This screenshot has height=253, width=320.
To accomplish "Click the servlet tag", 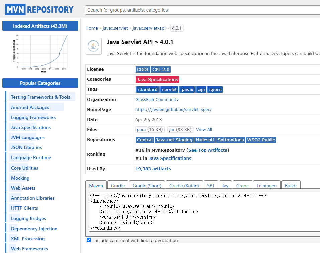I will 169,89.
